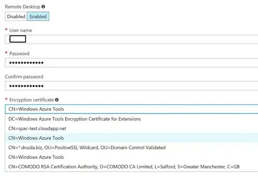Open the Encryption certificate combo box

(x=131, y=109)
